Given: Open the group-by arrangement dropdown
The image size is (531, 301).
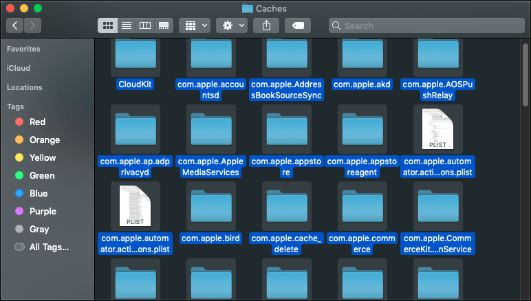Looking at the screenshot, I should point(195,25).
